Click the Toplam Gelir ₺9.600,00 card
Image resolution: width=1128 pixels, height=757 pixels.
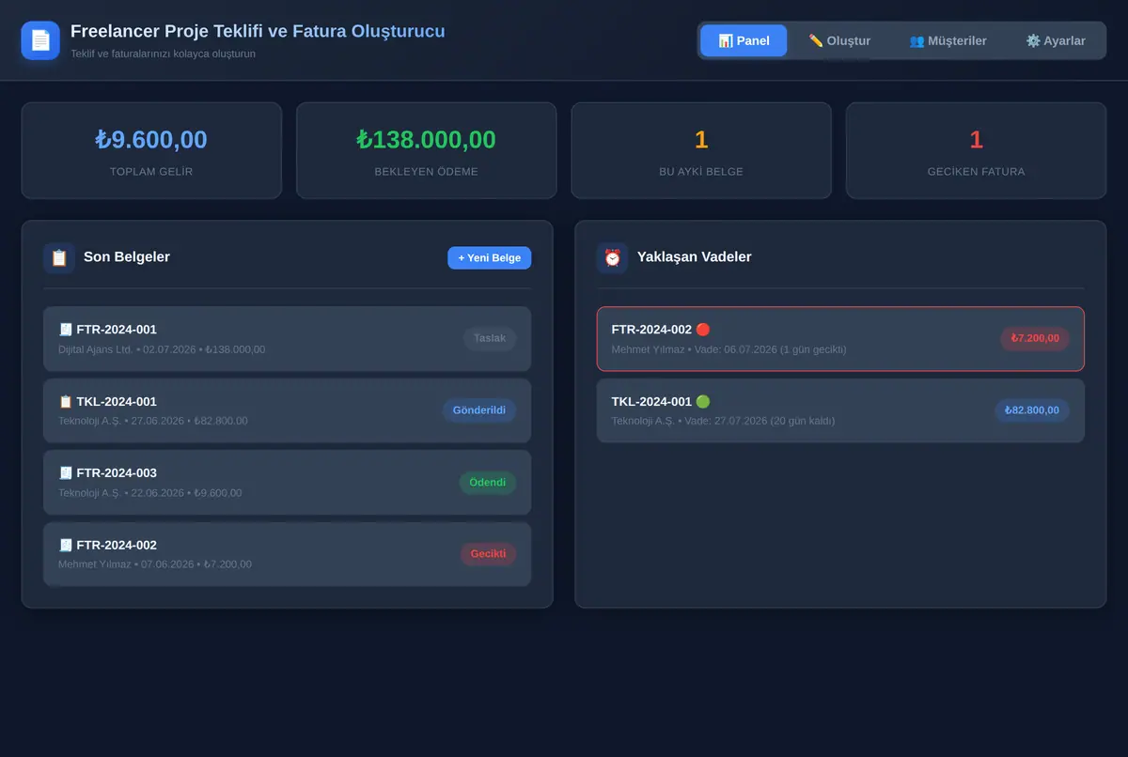(151, 150)
